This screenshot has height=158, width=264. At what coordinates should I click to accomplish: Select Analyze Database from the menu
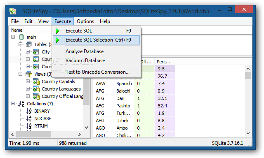point(96,51)
